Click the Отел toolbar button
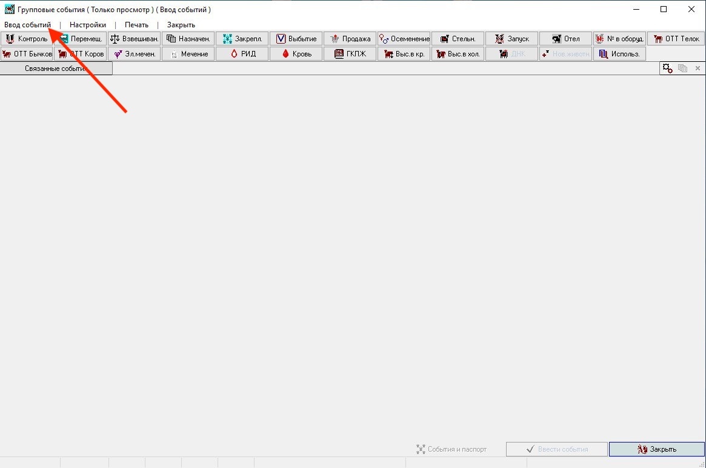The image size is (706, 468). [565, 39]
